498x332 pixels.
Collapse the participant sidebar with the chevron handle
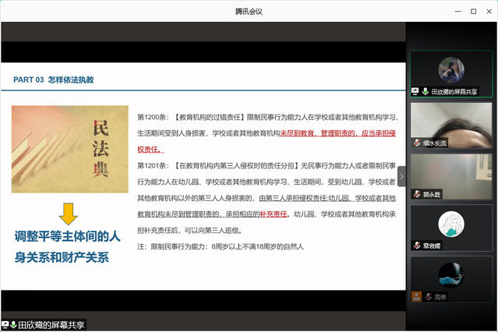[401, 175]
